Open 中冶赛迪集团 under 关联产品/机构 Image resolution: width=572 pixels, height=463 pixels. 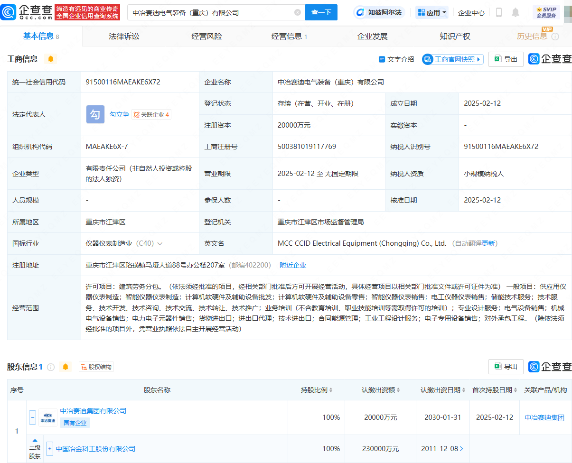pyautogui.click(x=544, y=417)
